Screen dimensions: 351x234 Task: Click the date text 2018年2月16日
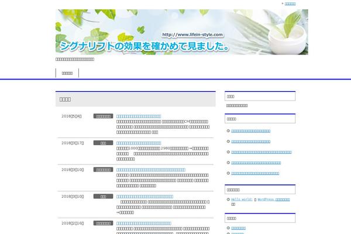pos(73,223)
